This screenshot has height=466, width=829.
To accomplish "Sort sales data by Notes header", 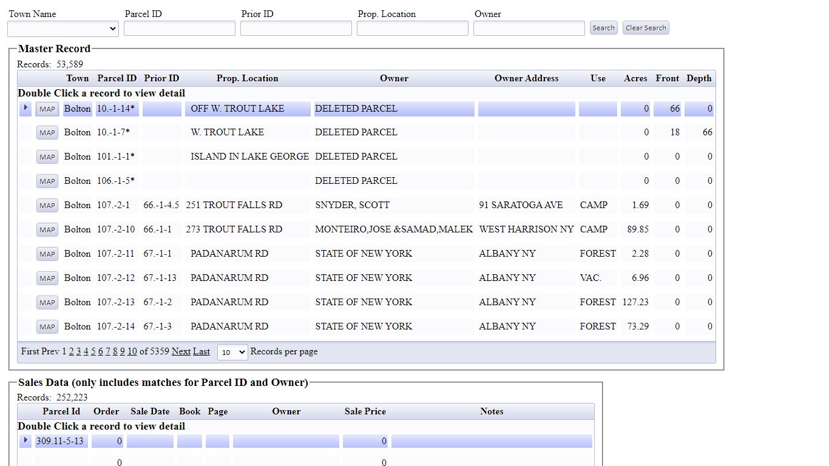I will [x=492, y=411].
